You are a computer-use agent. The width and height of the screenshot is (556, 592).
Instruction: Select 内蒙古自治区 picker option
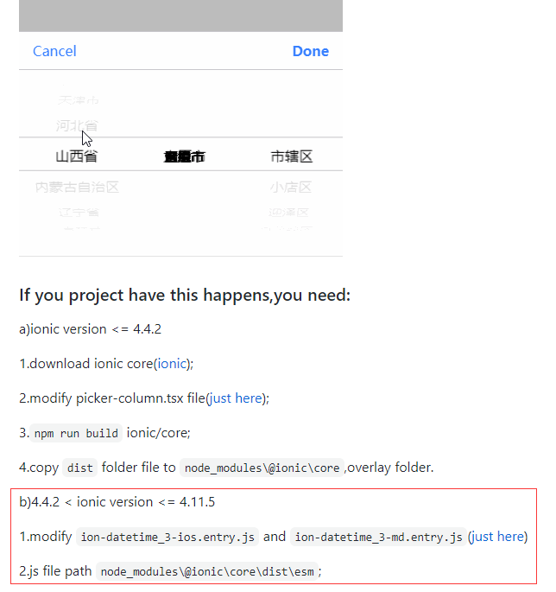78,188
